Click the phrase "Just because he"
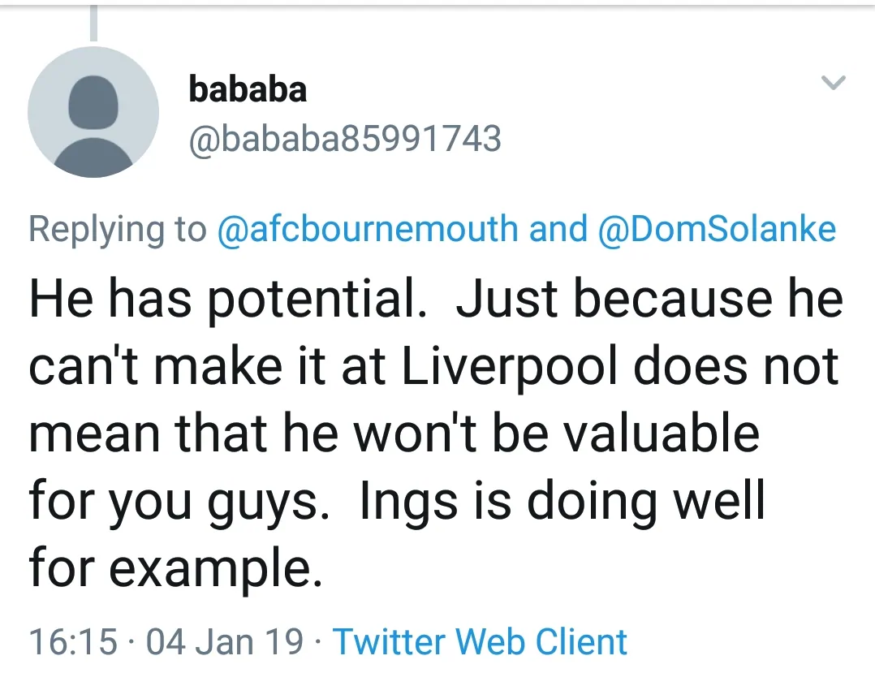This screenshot has height=673, width=875. point(649,300)
